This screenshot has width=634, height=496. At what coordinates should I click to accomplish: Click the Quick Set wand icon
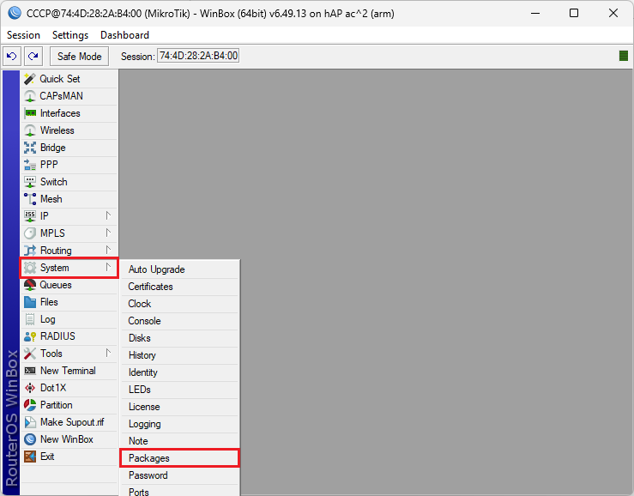click(30, 78)
